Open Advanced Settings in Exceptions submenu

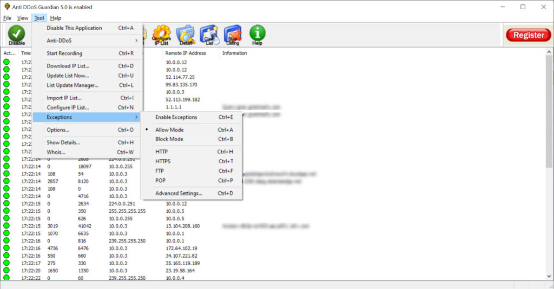[179, 193]
